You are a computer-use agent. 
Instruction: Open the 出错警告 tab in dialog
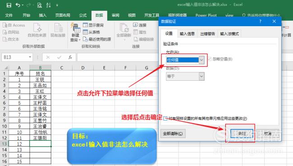[207, 34]
